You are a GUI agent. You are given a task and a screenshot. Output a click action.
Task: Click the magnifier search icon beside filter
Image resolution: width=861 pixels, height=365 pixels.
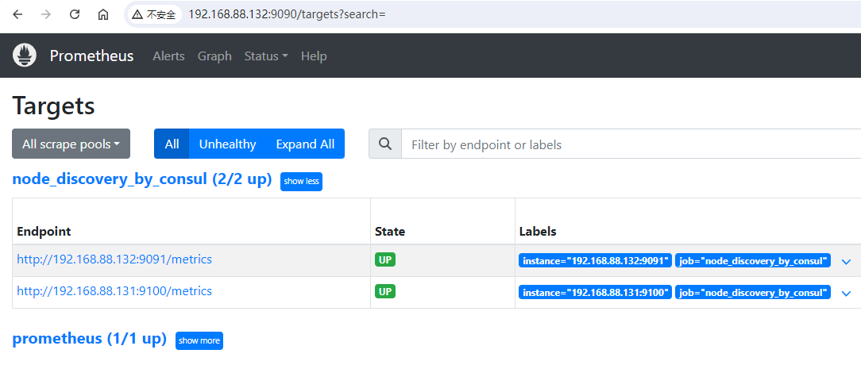[385, 144]
